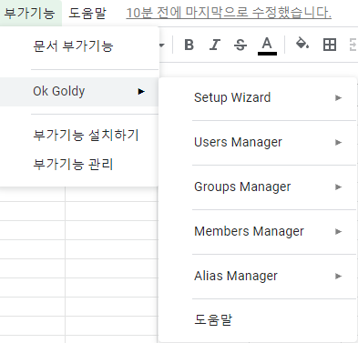Toggle italic formatting
This screenshot has height=343, width=358.
pos(215,45)
